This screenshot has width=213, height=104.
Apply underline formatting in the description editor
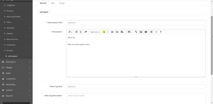[x=81, y=32]
